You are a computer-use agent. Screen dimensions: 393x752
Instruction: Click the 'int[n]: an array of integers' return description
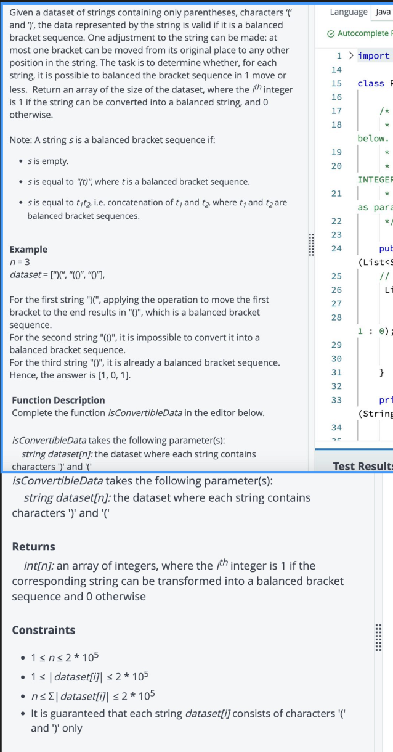[x=178, y=581]
